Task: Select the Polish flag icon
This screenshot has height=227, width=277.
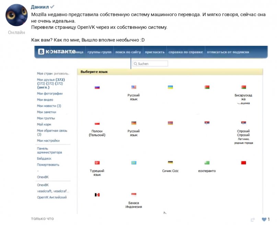Action: tap(97, 123)
